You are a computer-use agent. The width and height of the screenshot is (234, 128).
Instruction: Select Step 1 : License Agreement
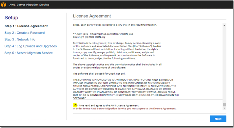[26, 26]
